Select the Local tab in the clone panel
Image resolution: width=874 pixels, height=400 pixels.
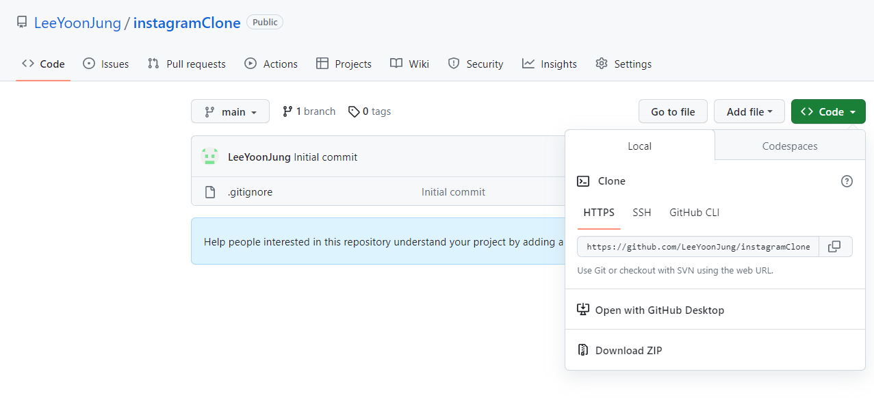(x=640, y=146)
